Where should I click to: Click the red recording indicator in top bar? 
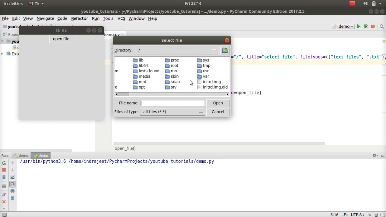pos(352,4)
